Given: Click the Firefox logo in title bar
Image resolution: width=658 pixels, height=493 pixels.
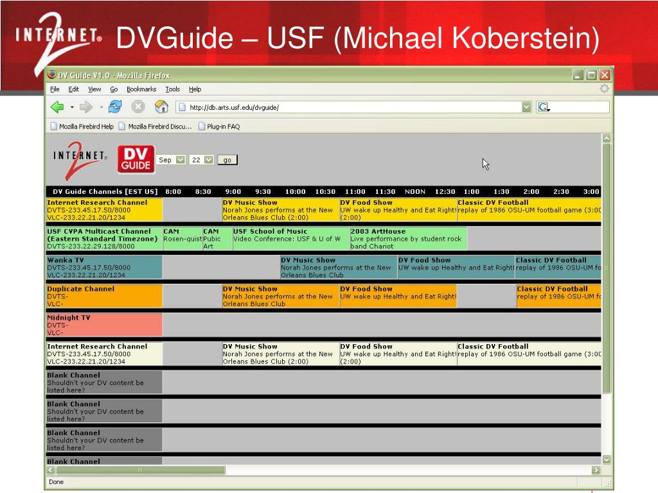Looking at the screenshot, I should (x=51, y=74).
